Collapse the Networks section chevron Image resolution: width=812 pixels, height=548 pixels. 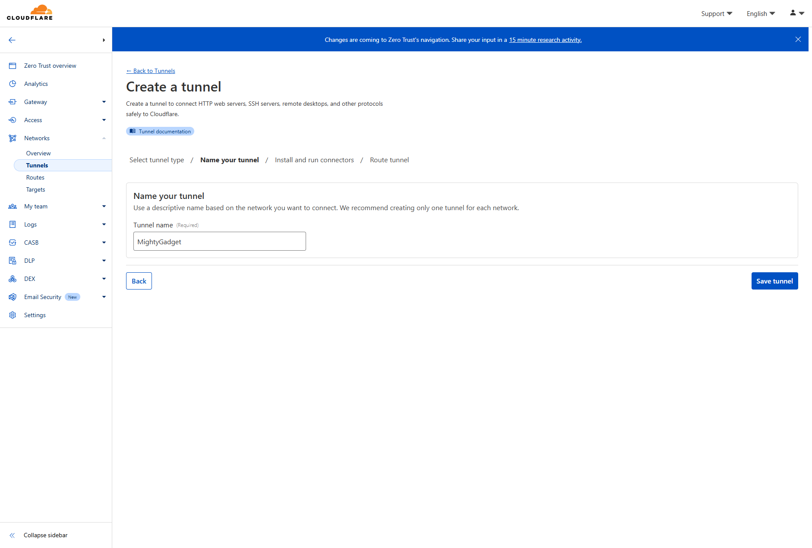click(104, 138)
